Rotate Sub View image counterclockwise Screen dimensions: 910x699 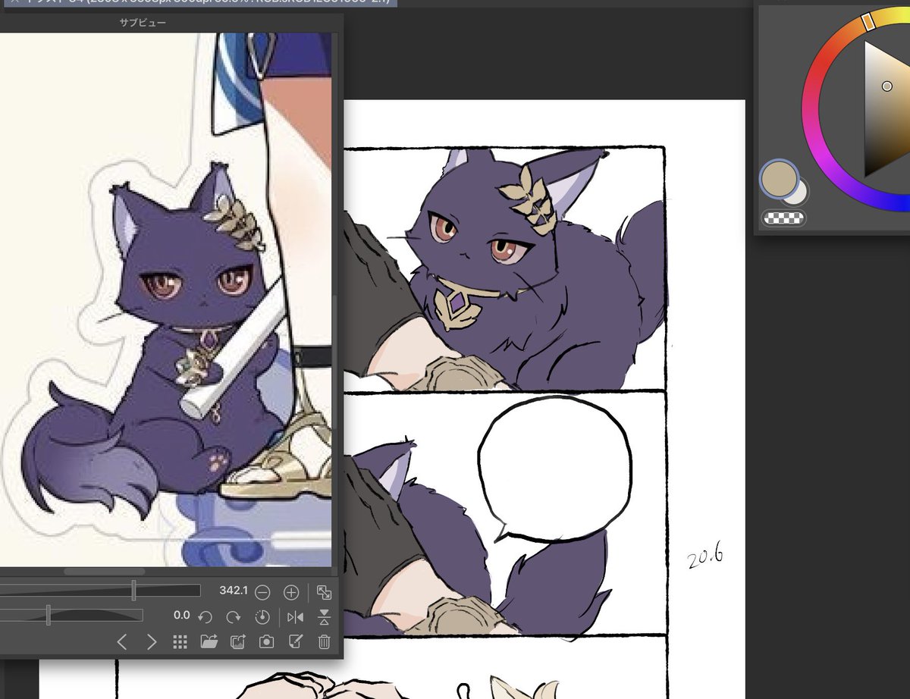[x=205, y=616]
